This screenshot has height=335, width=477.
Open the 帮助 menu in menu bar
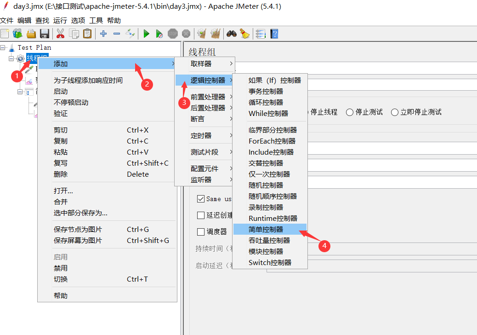point(114,20)
